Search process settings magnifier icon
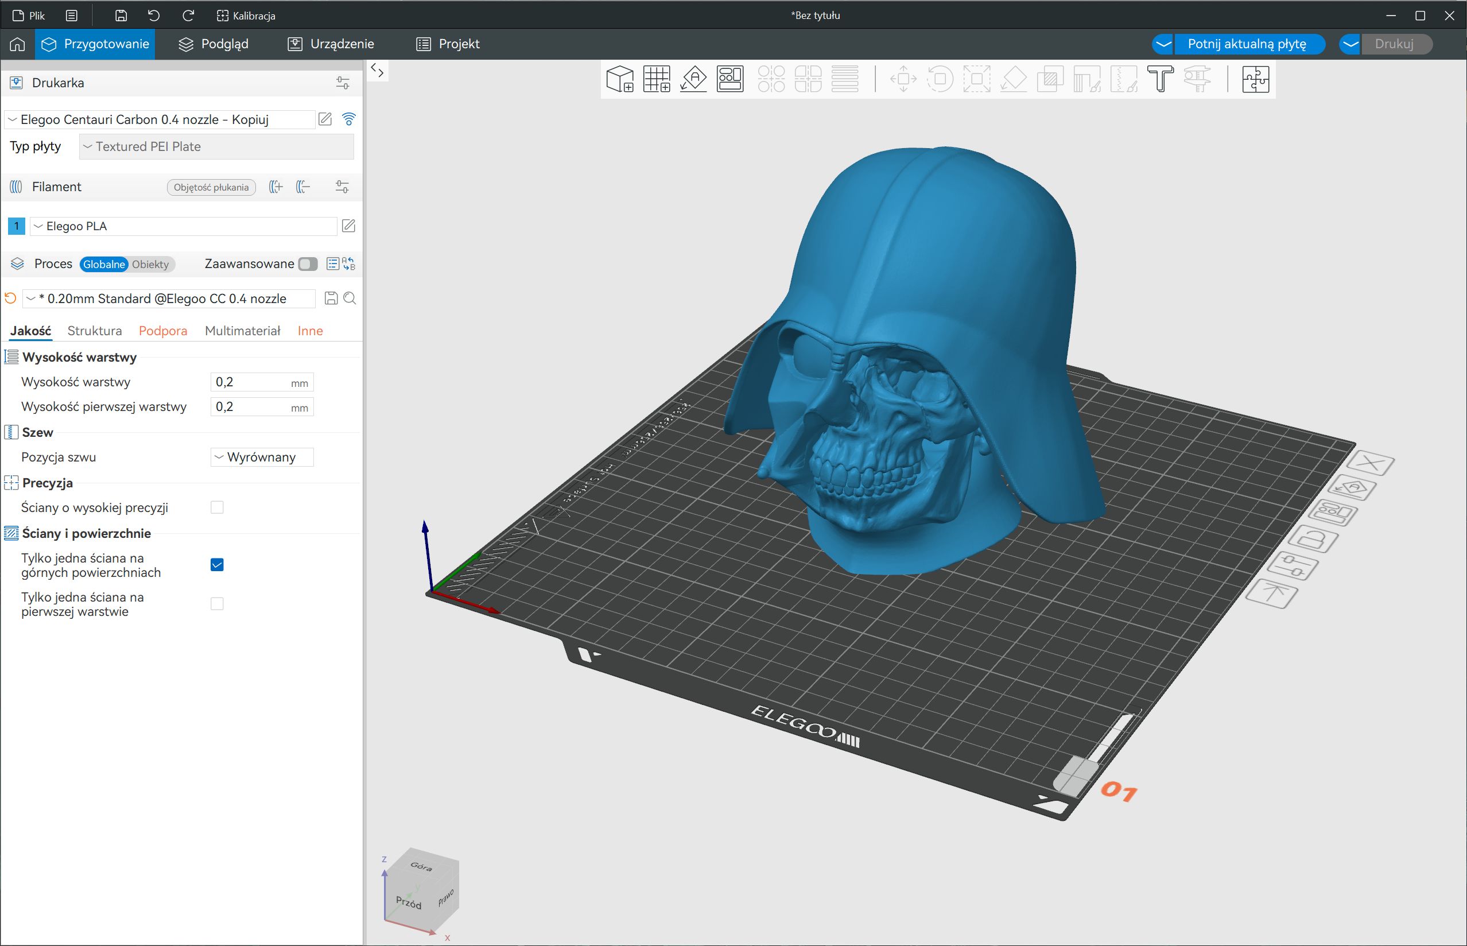 click(x=350, y=298)
